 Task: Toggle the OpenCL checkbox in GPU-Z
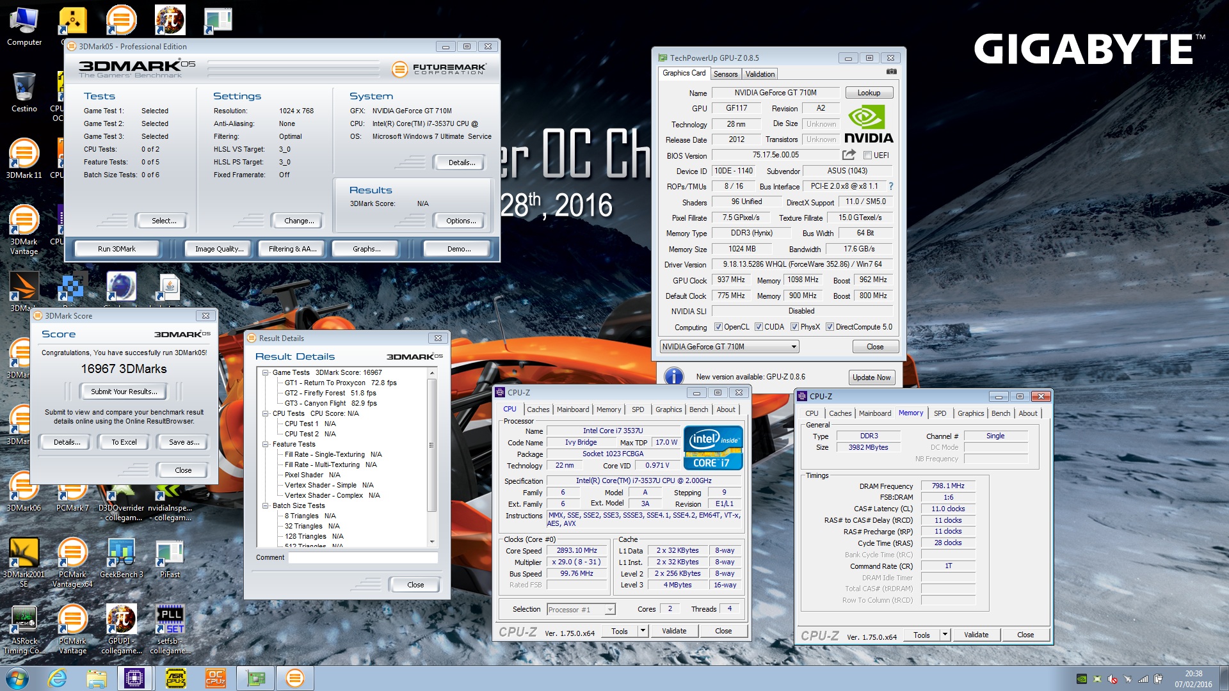(718, 327)
